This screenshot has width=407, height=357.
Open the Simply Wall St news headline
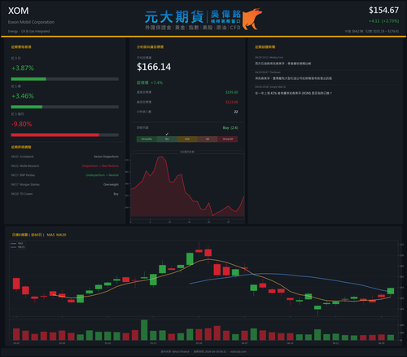(293, 93)
